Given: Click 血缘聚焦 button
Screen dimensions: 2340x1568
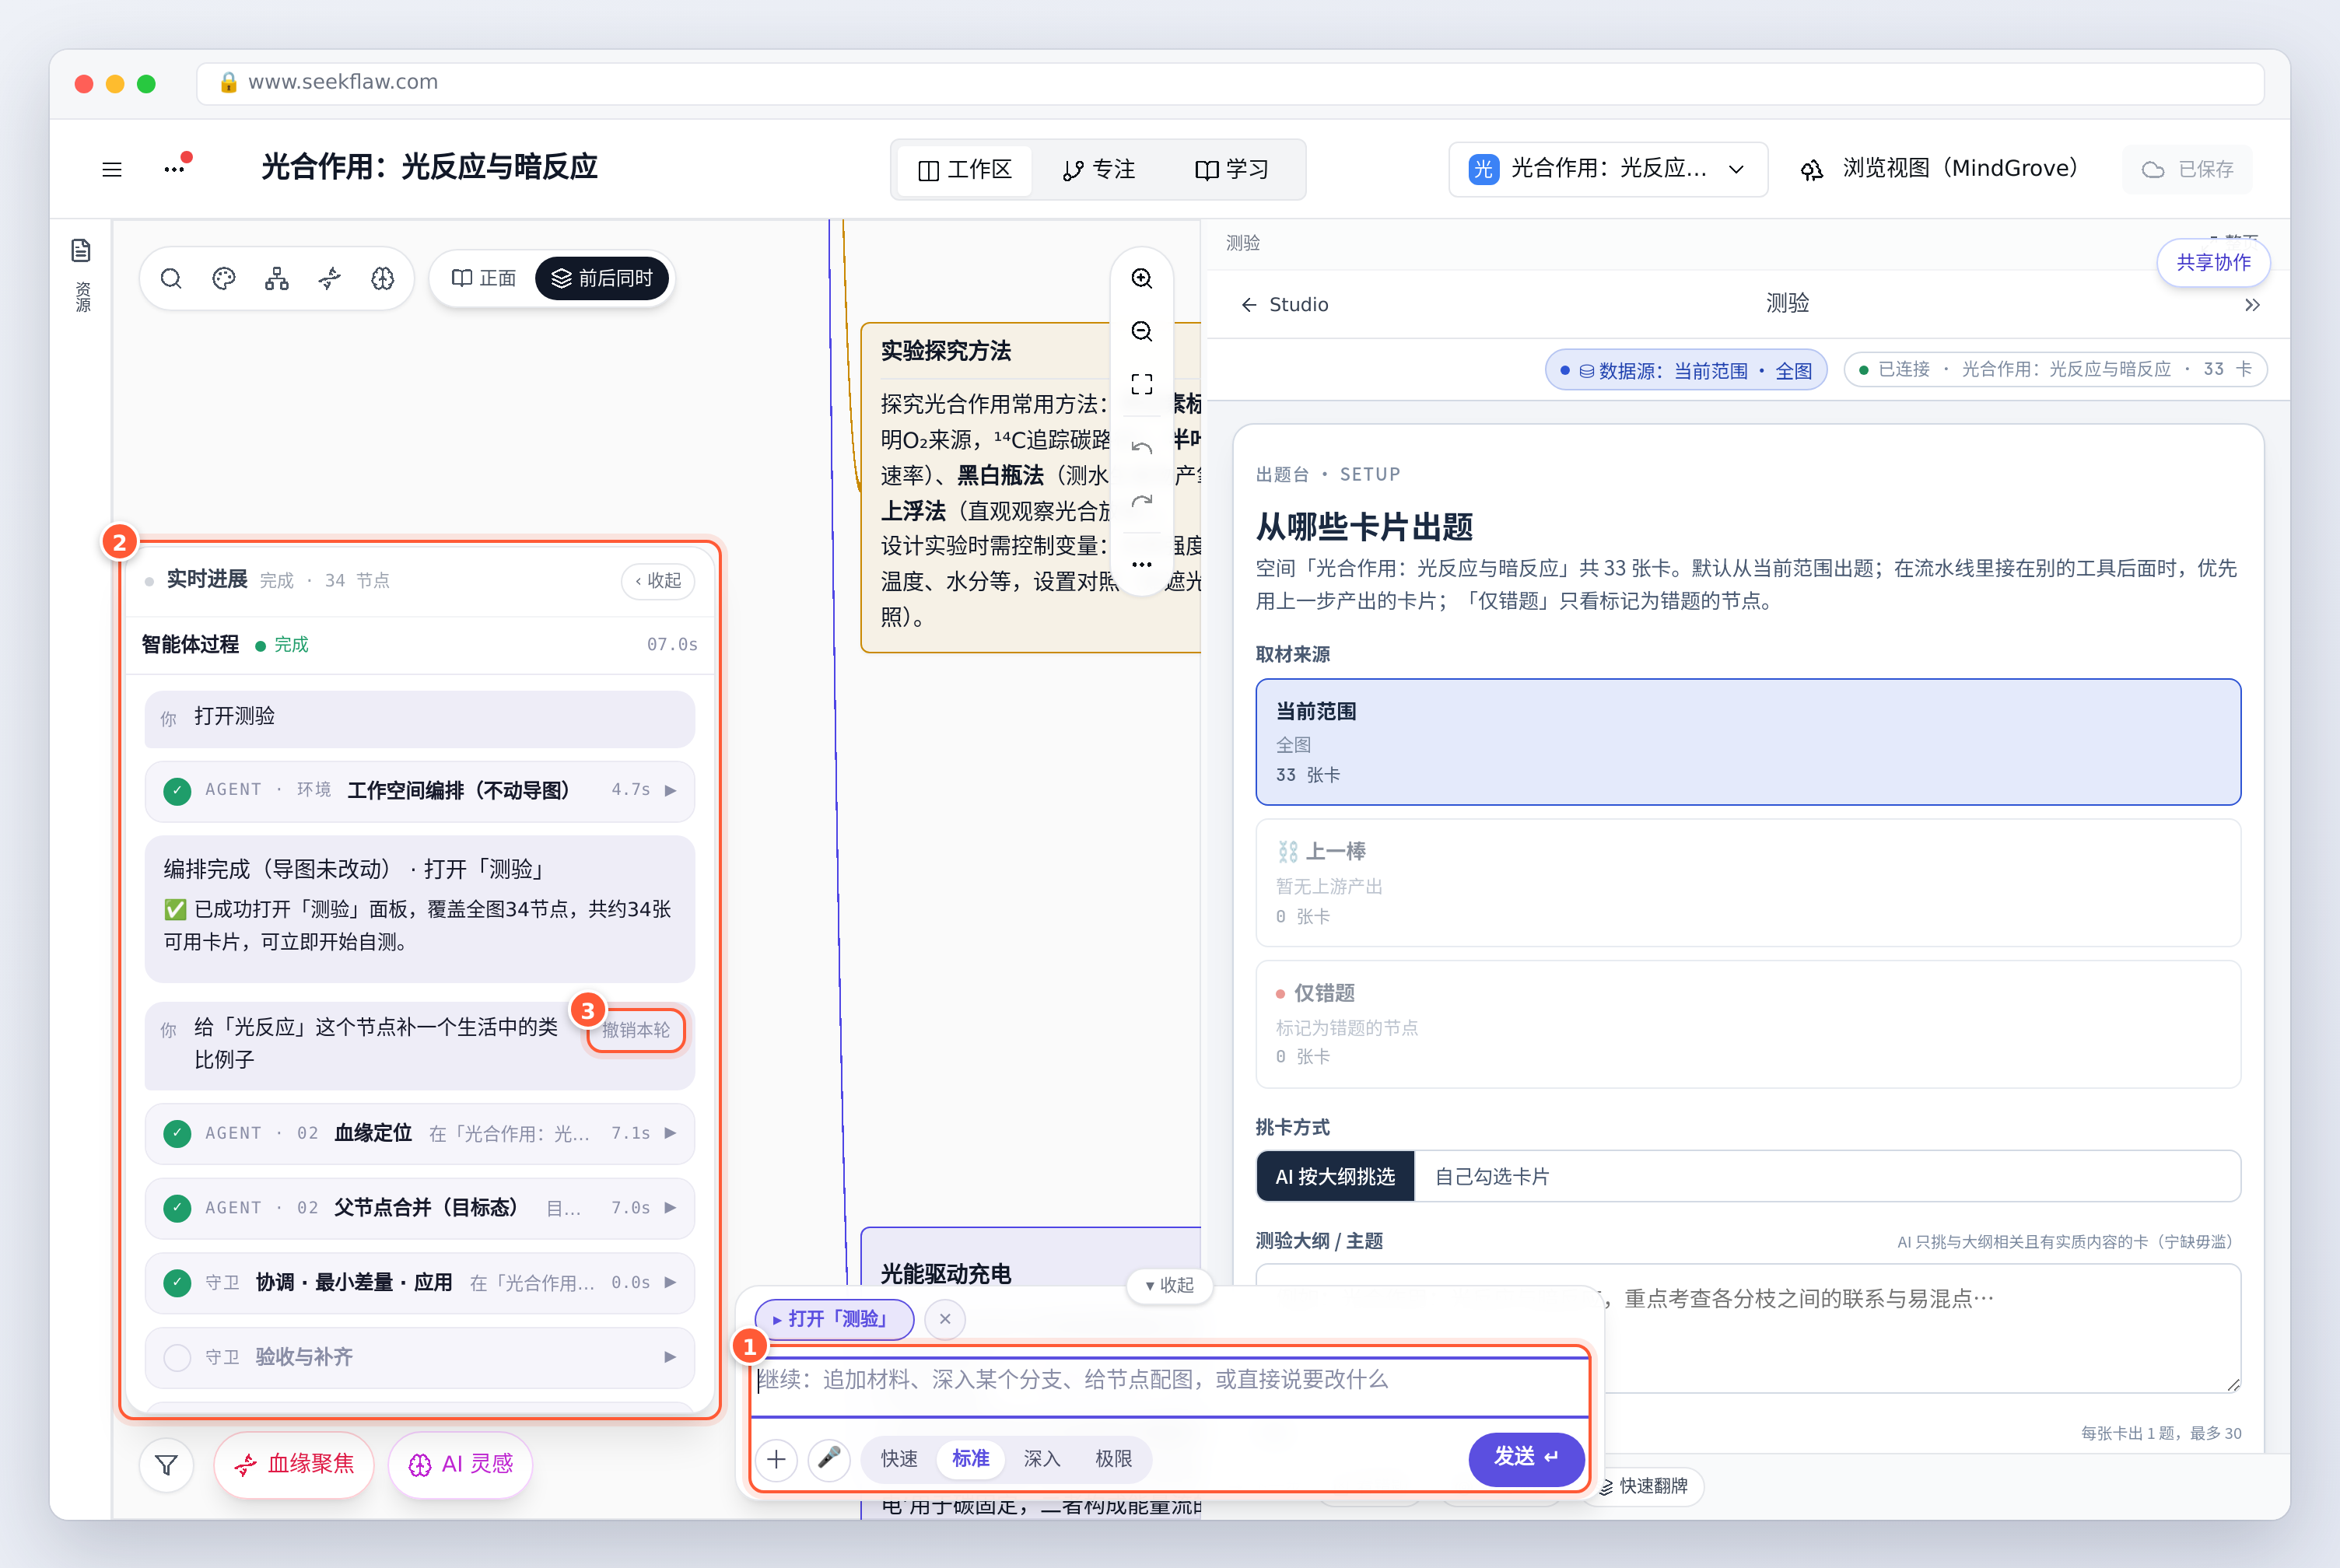Looking at the screenshot, I should (x=294, y=1464).
